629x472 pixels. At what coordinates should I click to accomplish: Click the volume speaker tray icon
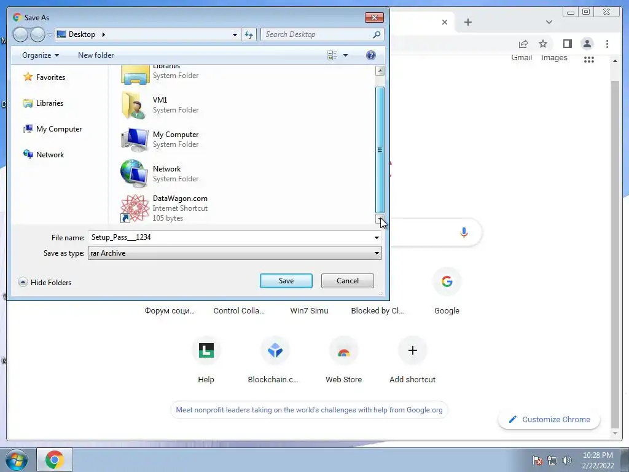(x=567, y=460)
